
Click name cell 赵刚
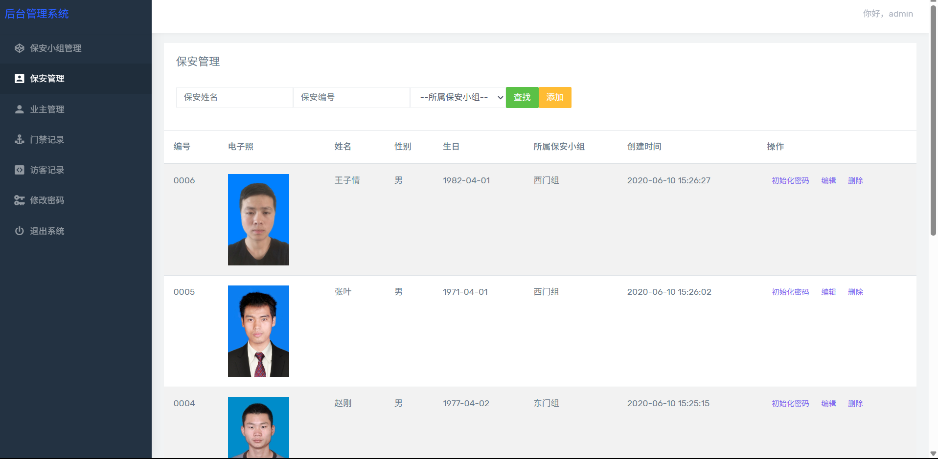(x=343, y=403)
